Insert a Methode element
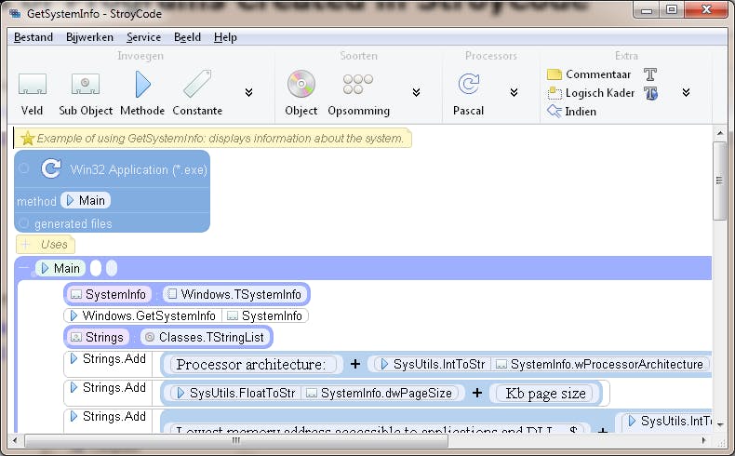Viewport: 735px width, 456px height. [x=142, y=92]
